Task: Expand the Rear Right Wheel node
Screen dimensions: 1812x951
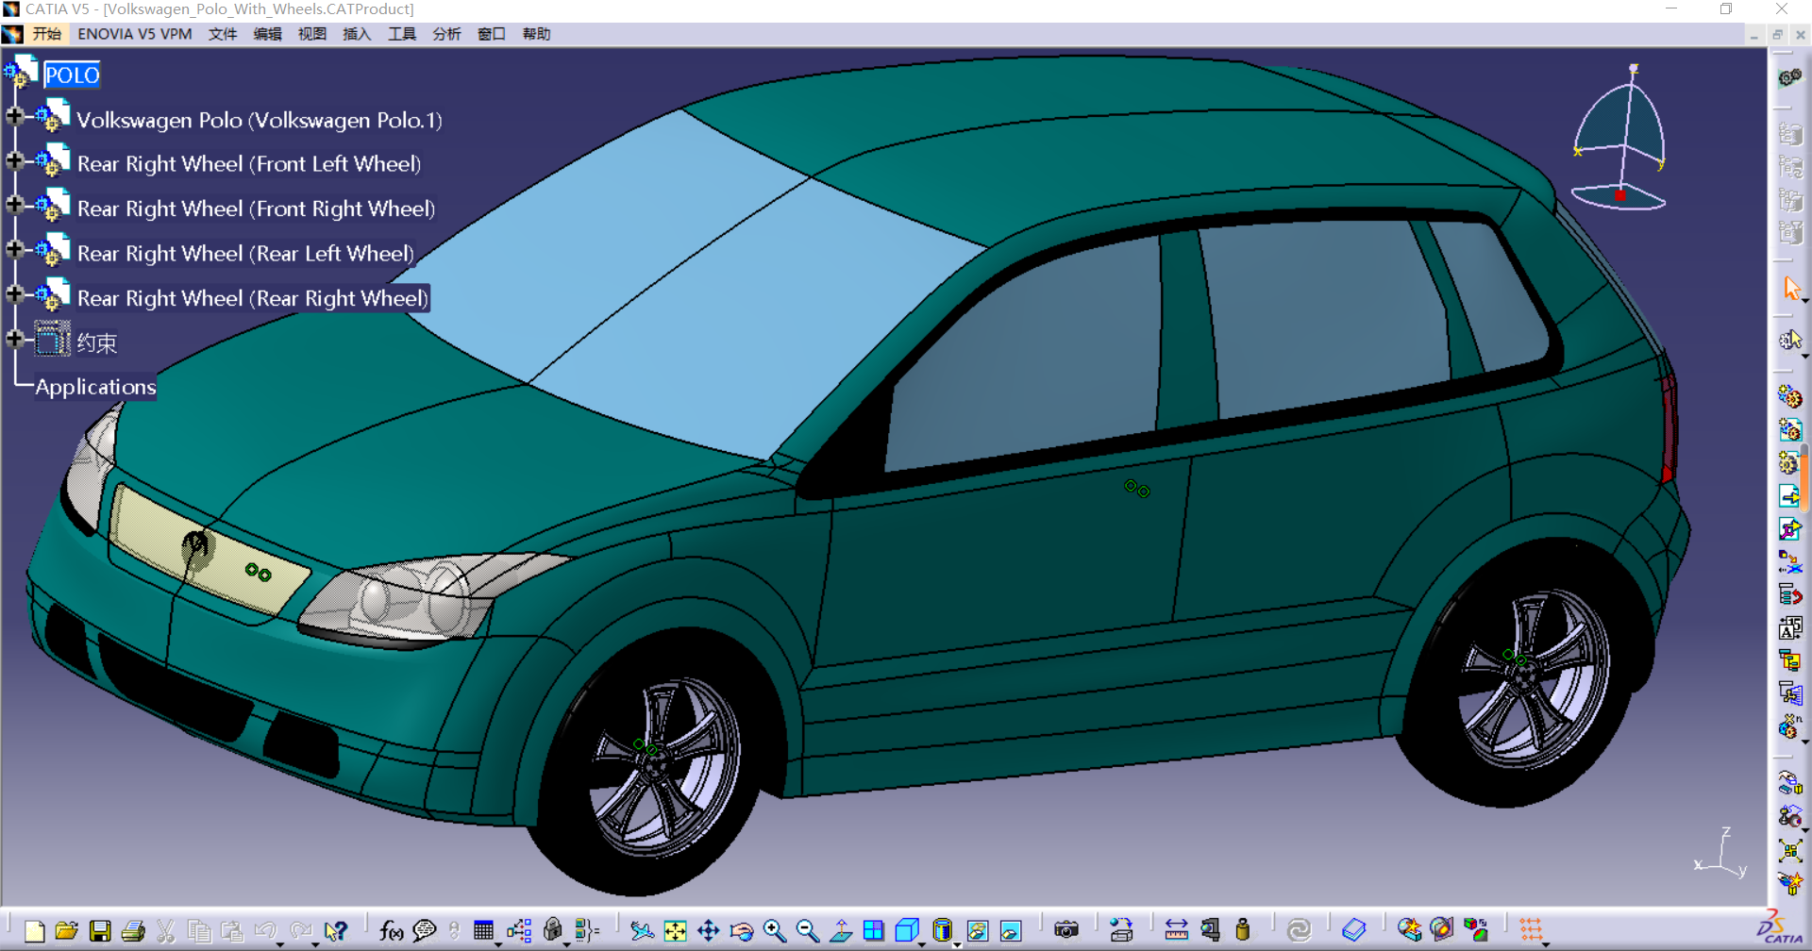Action: point(15,294)
